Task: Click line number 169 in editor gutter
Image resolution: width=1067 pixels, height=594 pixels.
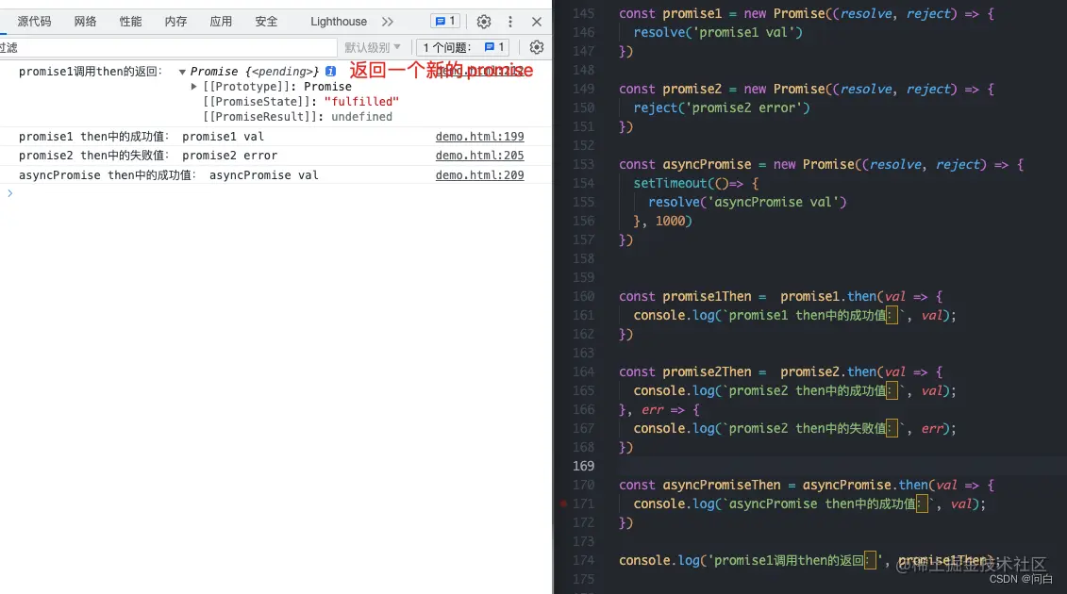Action: coord(583,466)
